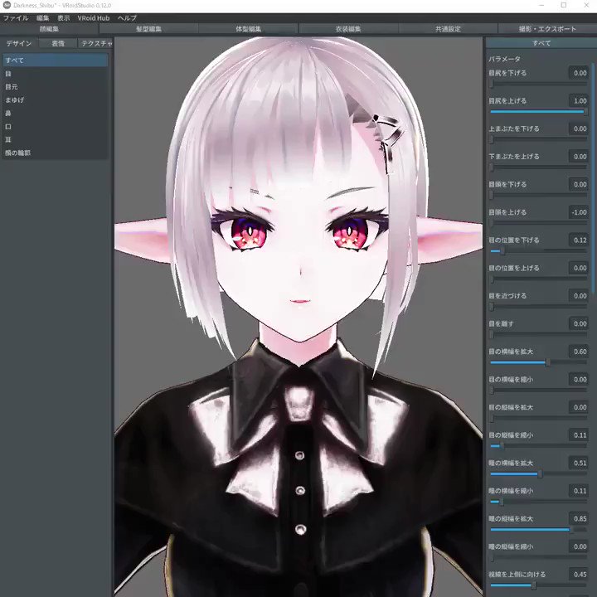Click the 目を近づける value field
The width and height of the screenshot is (597, 597).
pos(579,295)
